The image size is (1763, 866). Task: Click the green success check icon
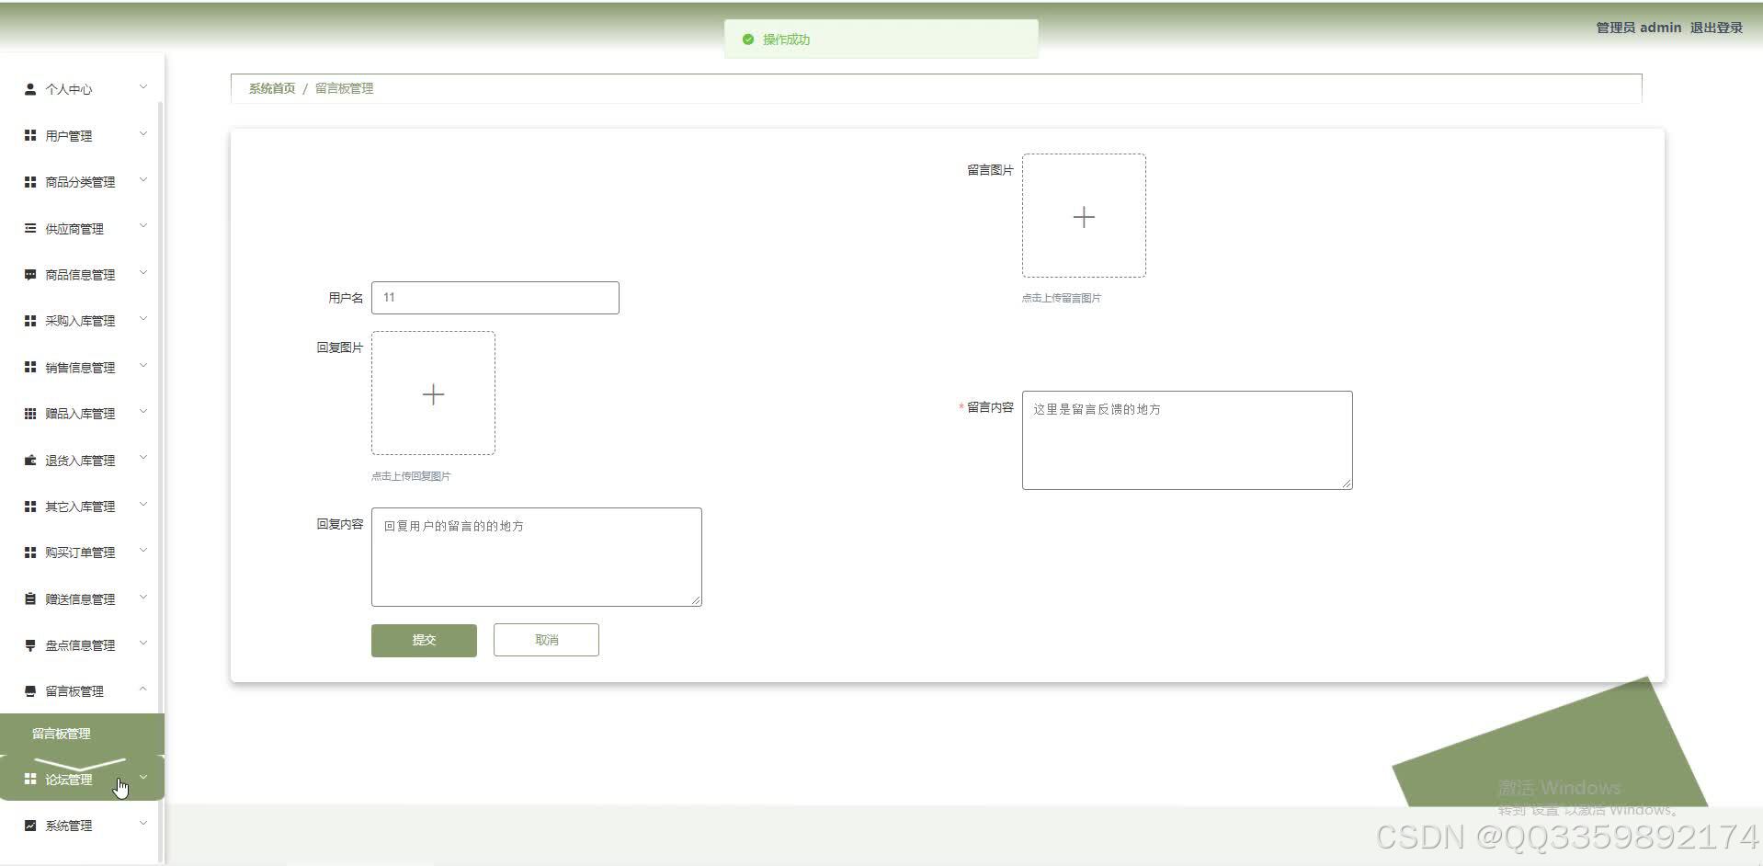click(748, 40)
